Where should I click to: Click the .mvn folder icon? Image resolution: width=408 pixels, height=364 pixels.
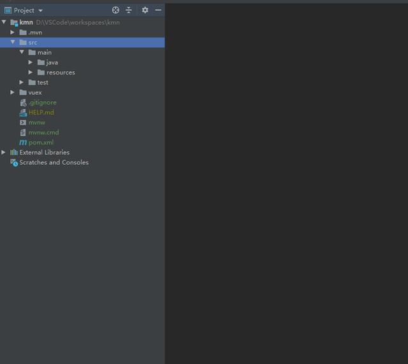(23, 32)
